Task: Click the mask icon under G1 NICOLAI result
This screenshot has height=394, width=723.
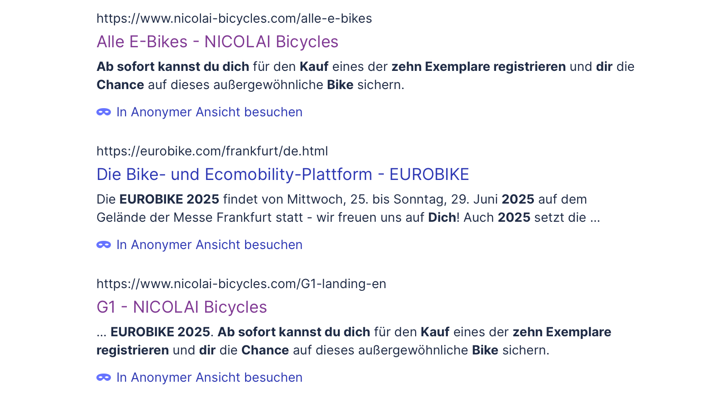Action: [104, 377]
